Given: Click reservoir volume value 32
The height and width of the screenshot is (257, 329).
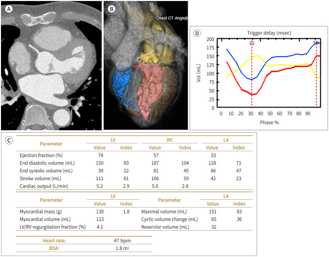Looking at the screenshot, I should click(x=214, y=227).
